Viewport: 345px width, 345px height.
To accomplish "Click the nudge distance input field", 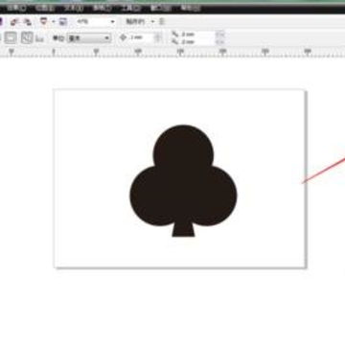I will click(141, 37).
